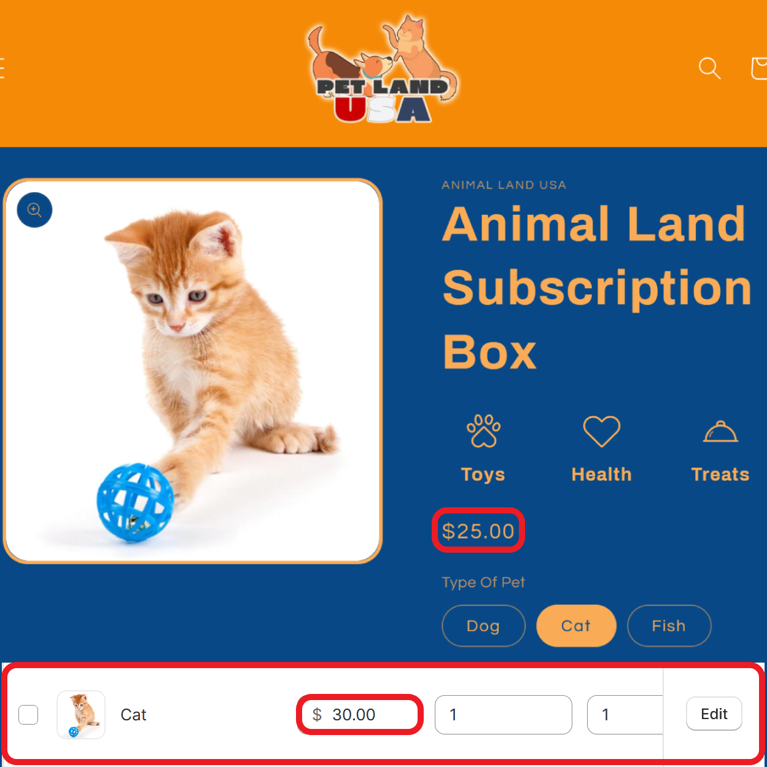The image size is (767, 767).
Task: Select the Fish pet type option
Action: [x=669, y=626]
